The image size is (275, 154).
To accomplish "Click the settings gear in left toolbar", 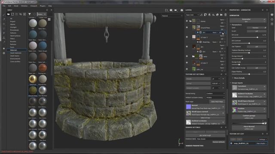I will (4, 53).
